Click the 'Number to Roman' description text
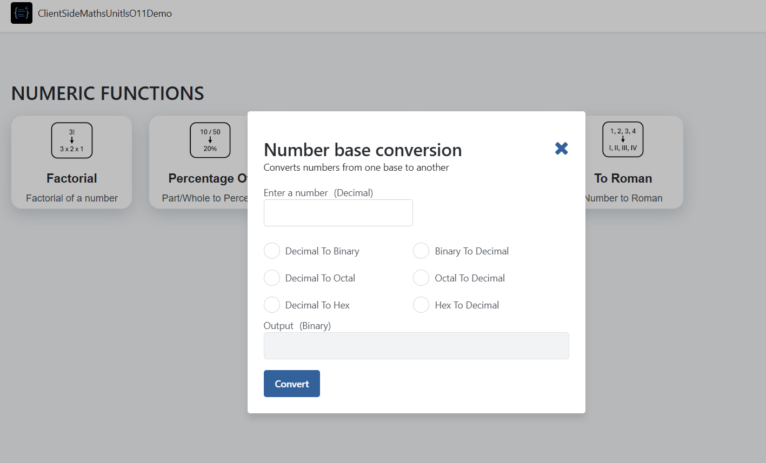This screenshot has height=463, width=766. pos(624,198)
